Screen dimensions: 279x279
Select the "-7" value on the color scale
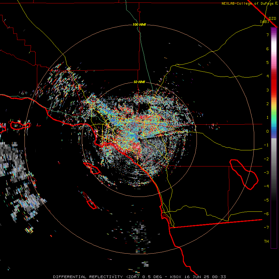[266, 228]
